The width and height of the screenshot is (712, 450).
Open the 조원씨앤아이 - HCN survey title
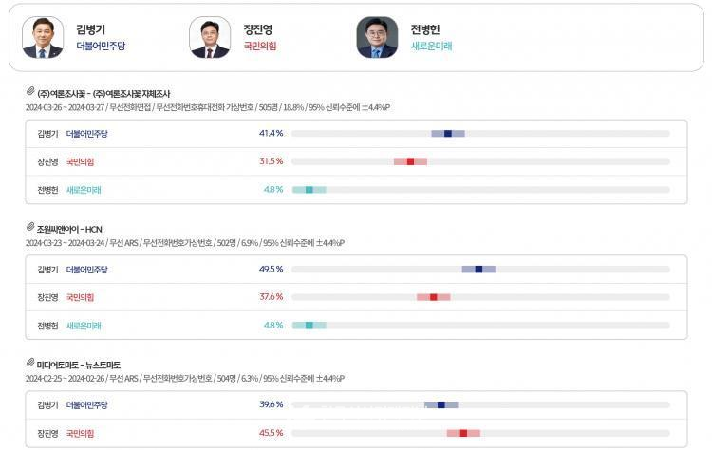click(x=69, y=230)
